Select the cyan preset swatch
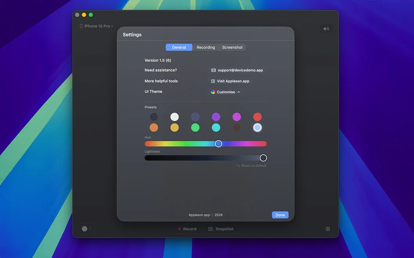Viewport: 414px width, 258px height. 216,127
